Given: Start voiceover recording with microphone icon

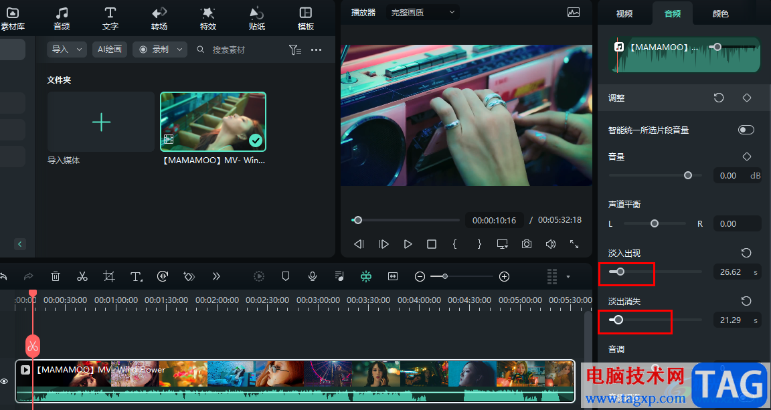Looking at the screenshot, I should point(313,276).
